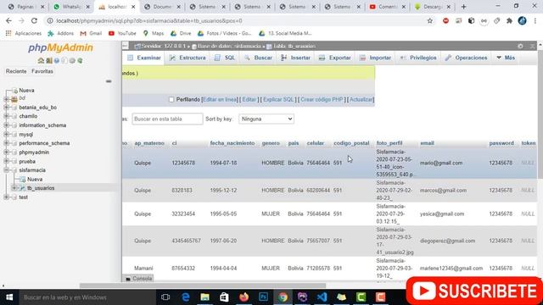543x305 pixels.
Task: Open phpMyAdmin home icon in sidebar
Action: 41,60
